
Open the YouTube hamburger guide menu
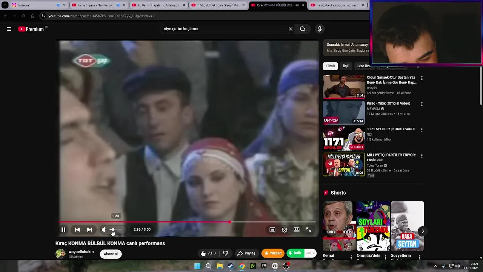[x=9, y=29]
